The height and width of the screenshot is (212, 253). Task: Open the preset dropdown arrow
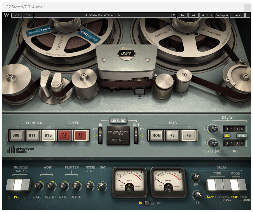pyautogui.click(x=173, y=15)
